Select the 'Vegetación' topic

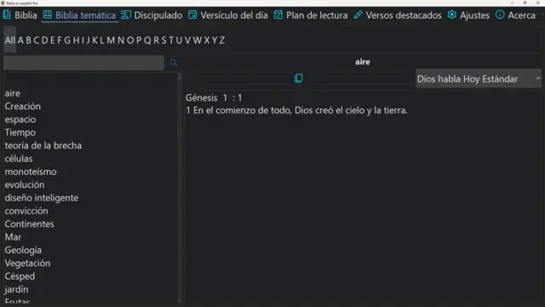point(27,264)
